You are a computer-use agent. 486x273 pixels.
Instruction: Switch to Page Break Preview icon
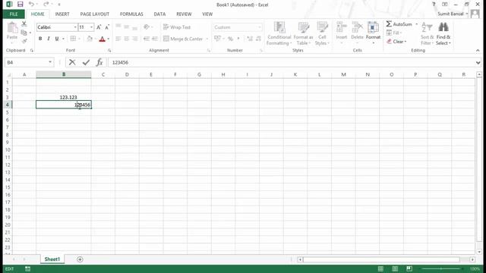409,268
